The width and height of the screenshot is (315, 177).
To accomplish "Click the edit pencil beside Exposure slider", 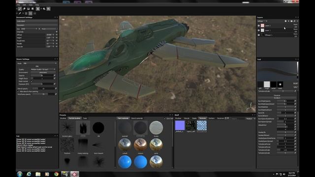I will click(x=55, y=84).
